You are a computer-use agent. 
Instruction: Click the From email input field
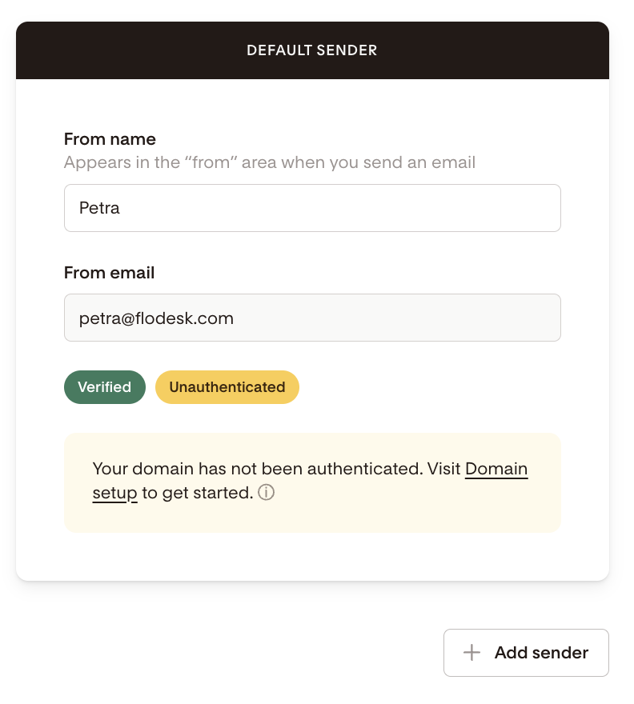click(312, 318)
